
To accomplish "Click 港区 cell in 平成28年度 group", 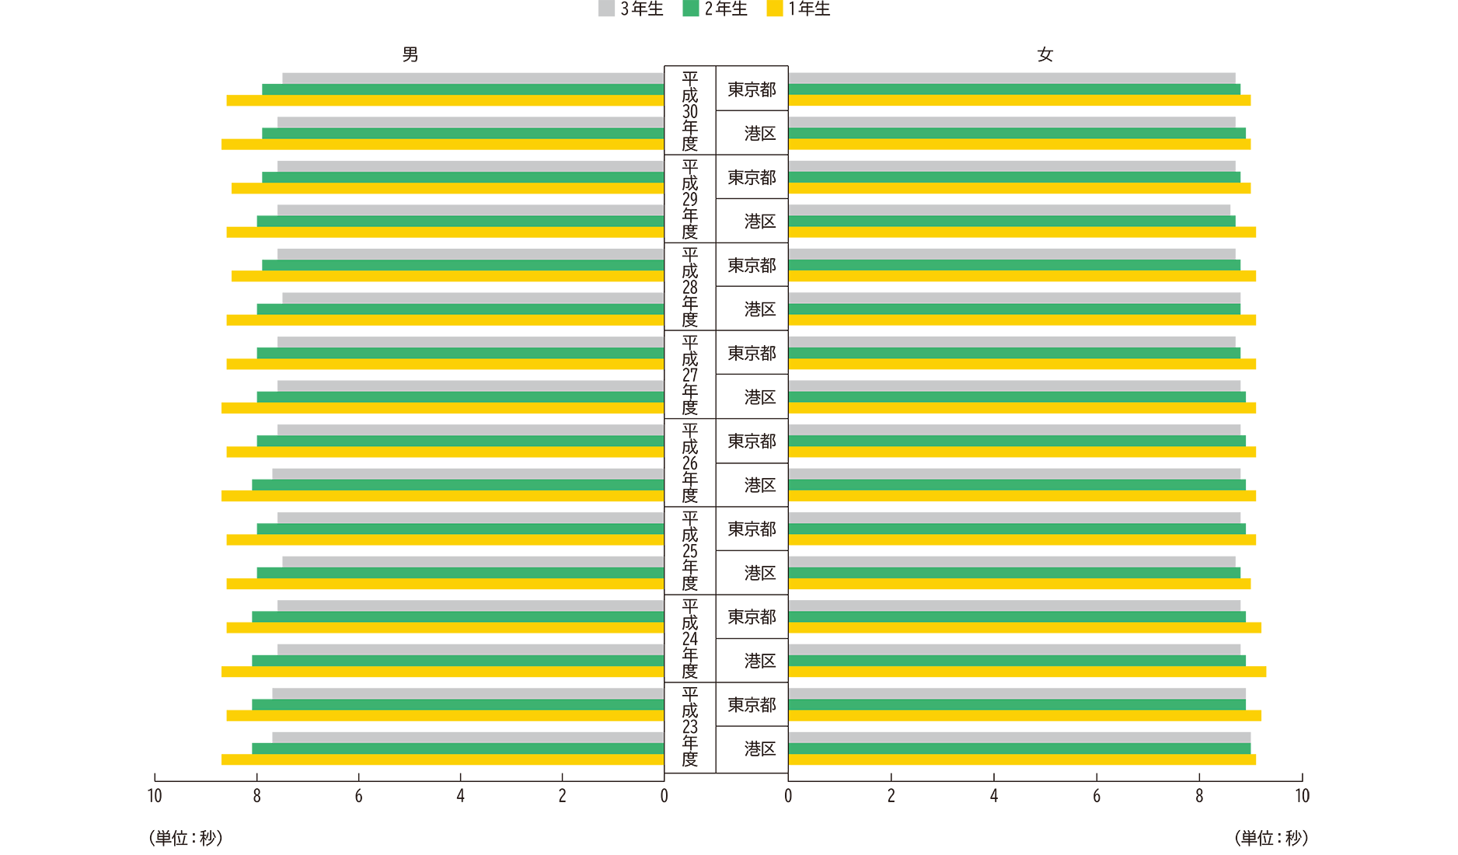I will point(752,309).
